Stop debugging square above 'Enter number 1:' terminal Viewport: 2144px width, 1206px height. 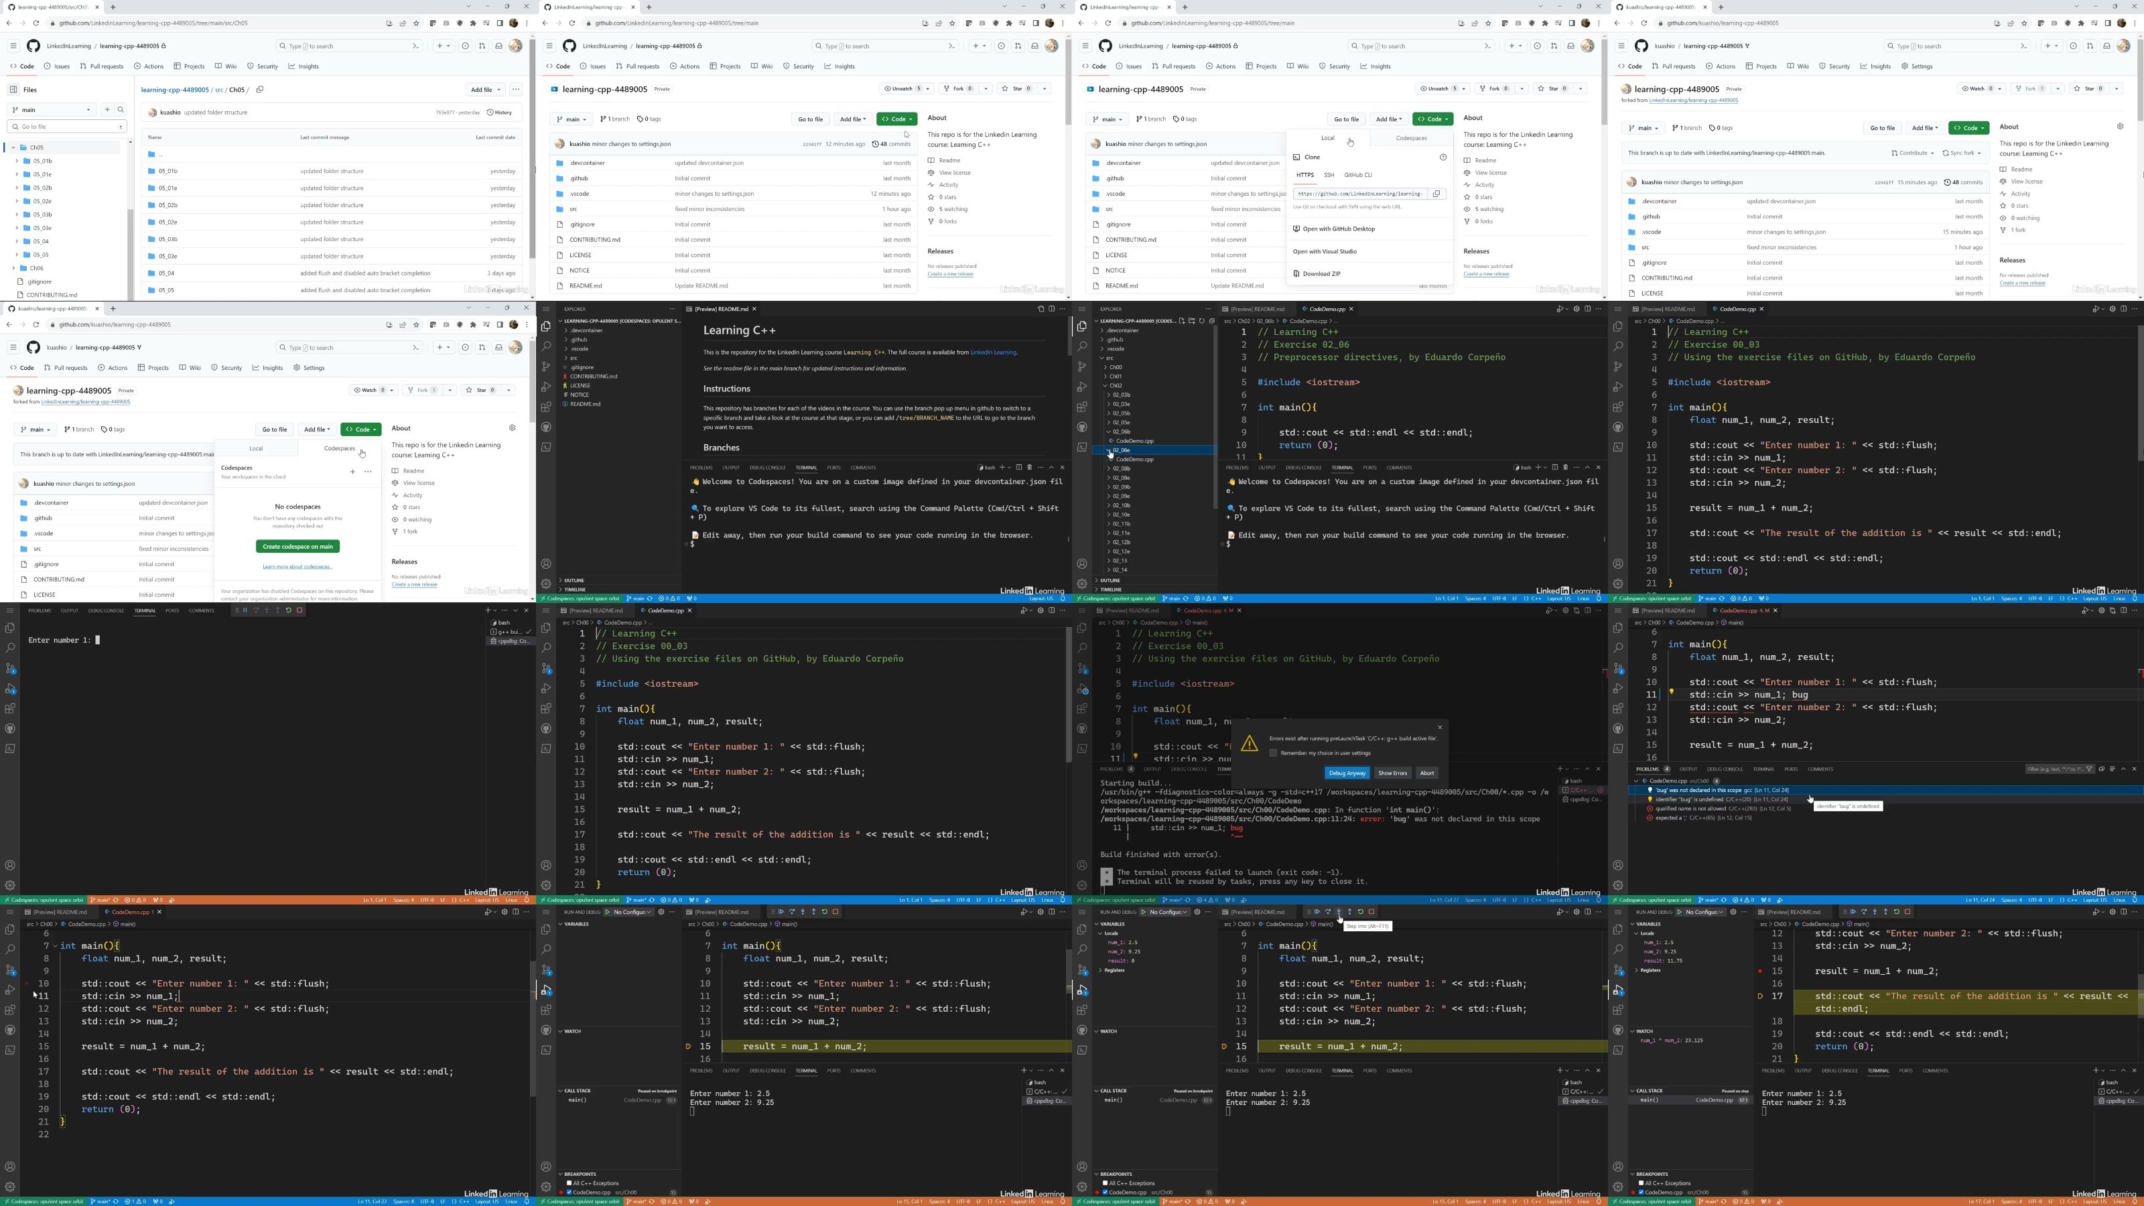[x=299, y=610]
